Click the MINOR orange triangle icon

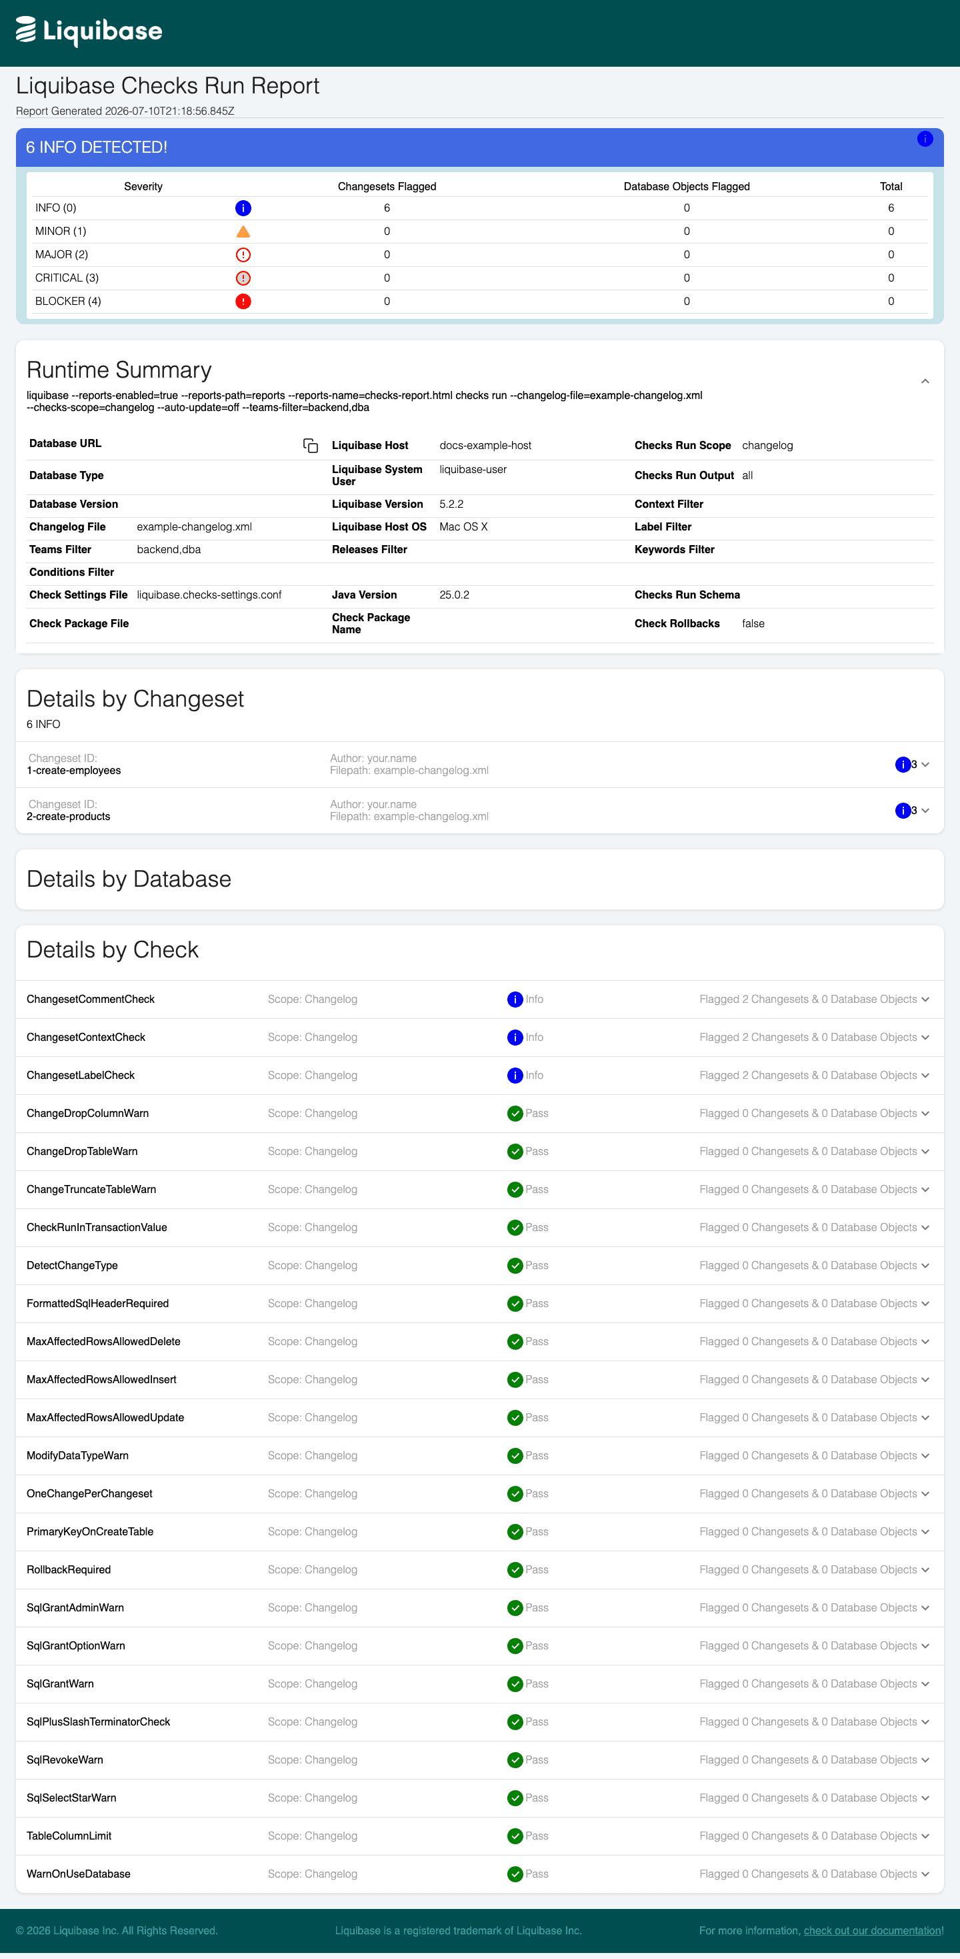pyautogui.click(x=243, y=231)
